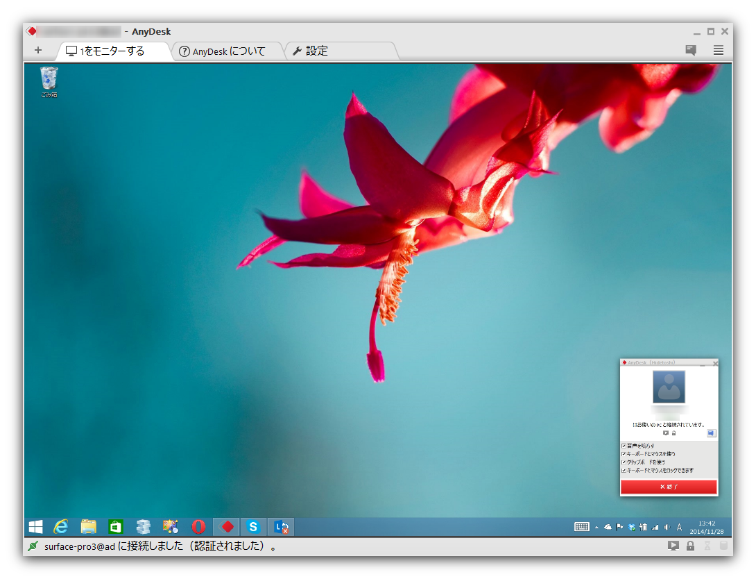Uncheck キーボードとマウスを使う in the session panel
Screen dimensions: 756x579
(x=624, y=454)
